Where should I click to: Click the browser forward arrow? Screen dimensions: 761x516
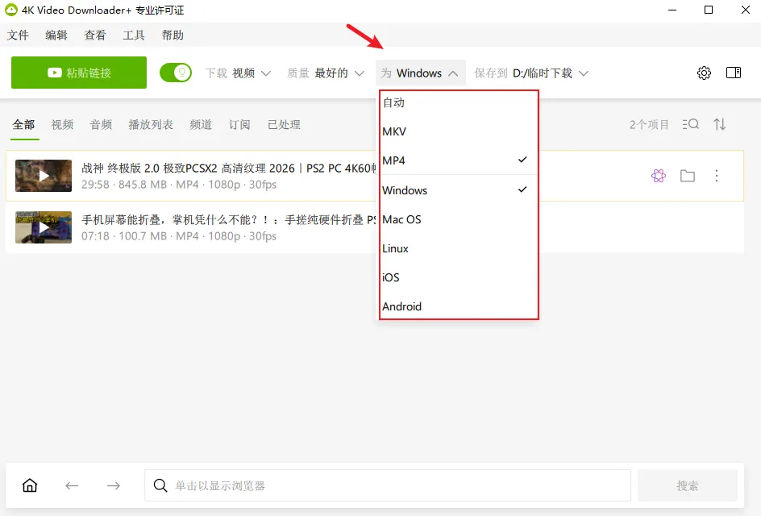click(114, 485)
